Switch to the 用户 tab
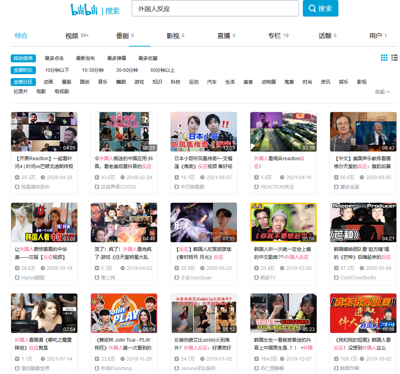Screen dimensions: 400x374 click(x=376, y=35)
